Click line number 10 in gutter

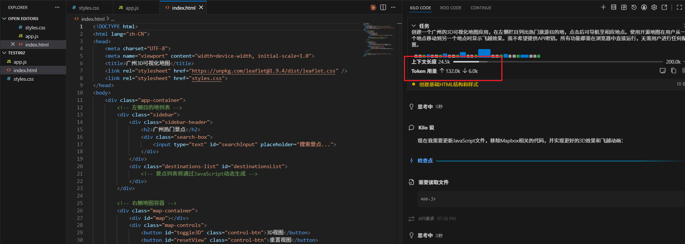pos(80,93)
